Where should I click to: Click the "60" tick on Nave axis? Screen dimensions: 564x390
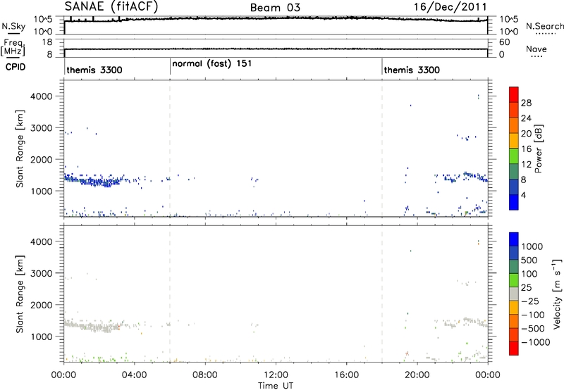pyautogui.click(x=505, y=42)
